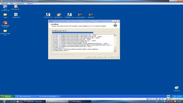Viewport: 183px width, 103px height.
Task: Click the installation progress bar
Action: 84,33
